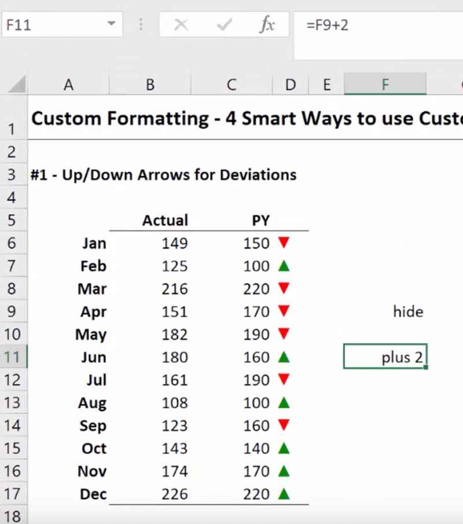463x524 pixels.
Task: Select column F header
Action: tap(385, 85)
